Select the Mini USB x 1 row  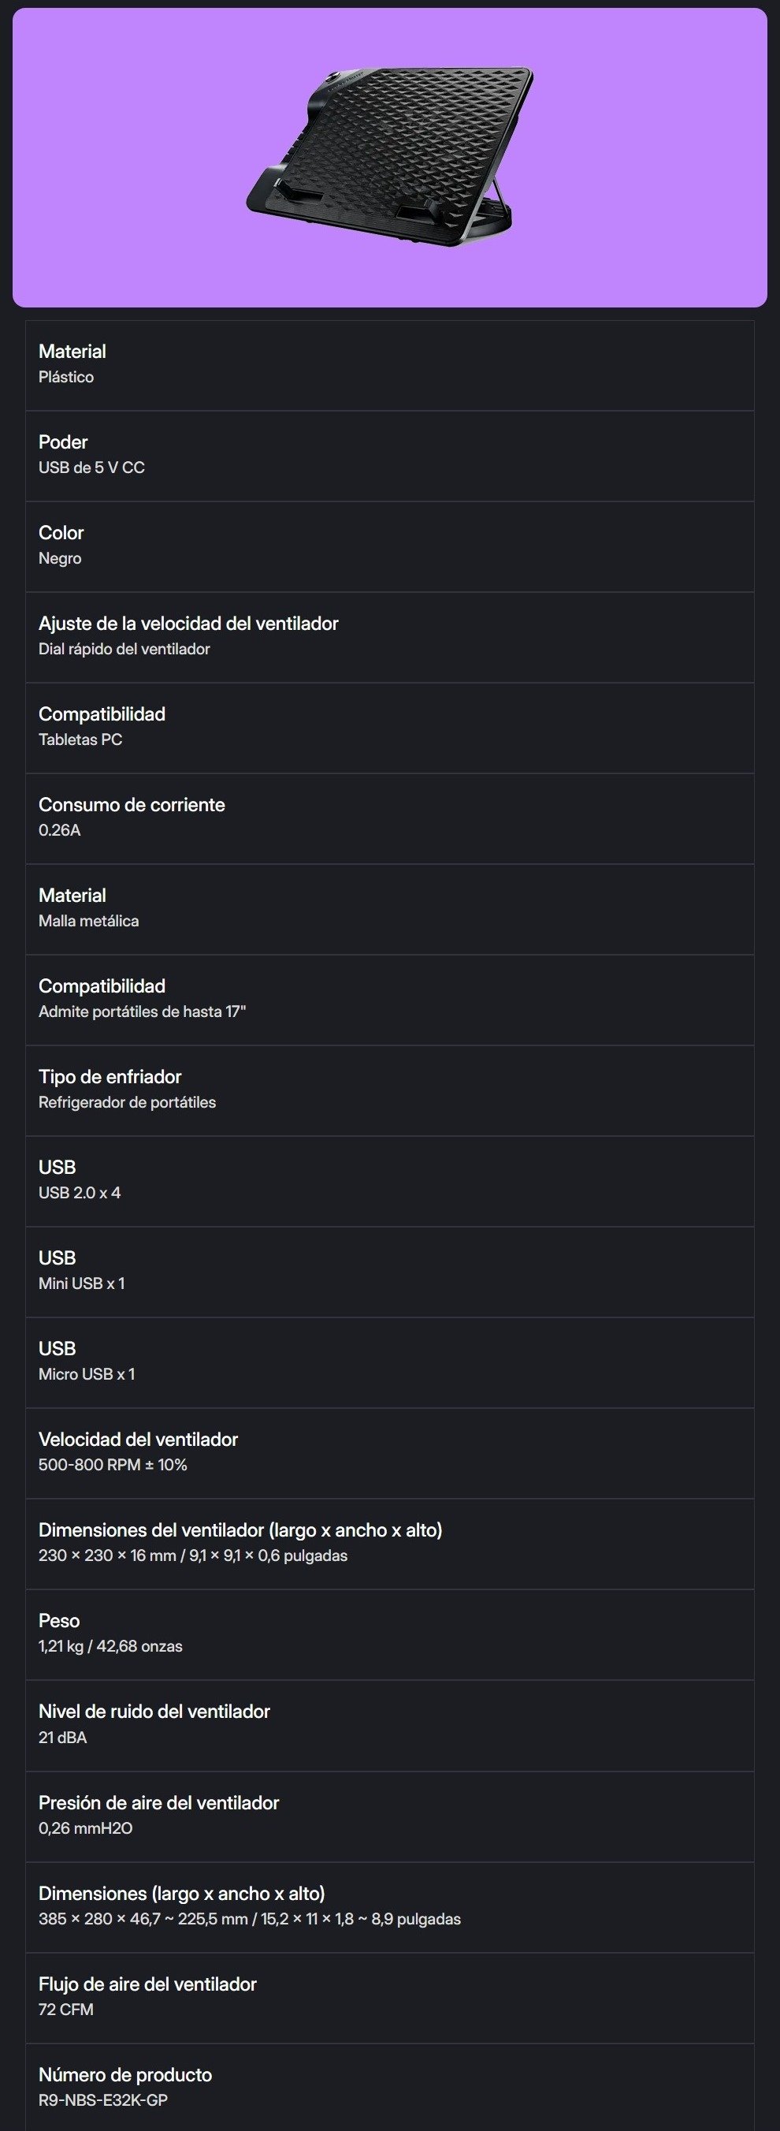pyautogui.click(x=389, y=1271)
